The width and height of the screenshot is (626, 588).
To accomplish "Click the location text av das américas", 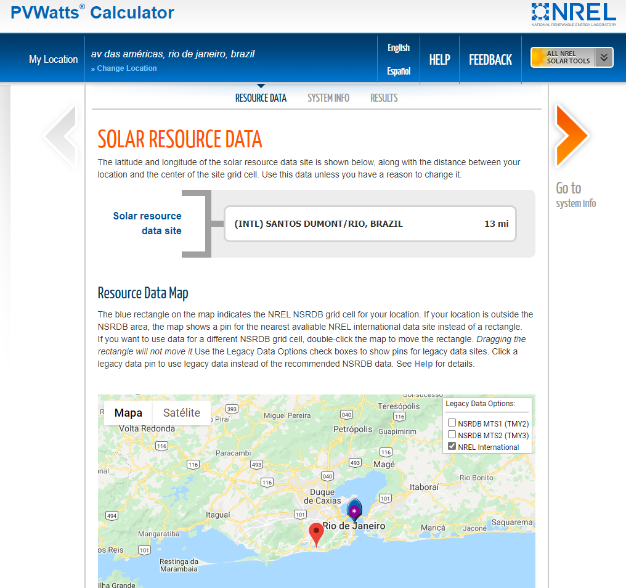I will tap(173, 54).
